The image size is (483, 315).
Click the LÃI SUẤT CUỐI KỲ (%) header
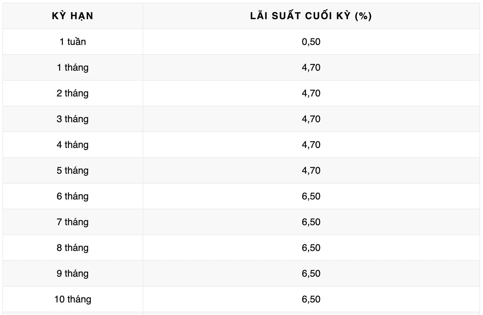[311, 16]
